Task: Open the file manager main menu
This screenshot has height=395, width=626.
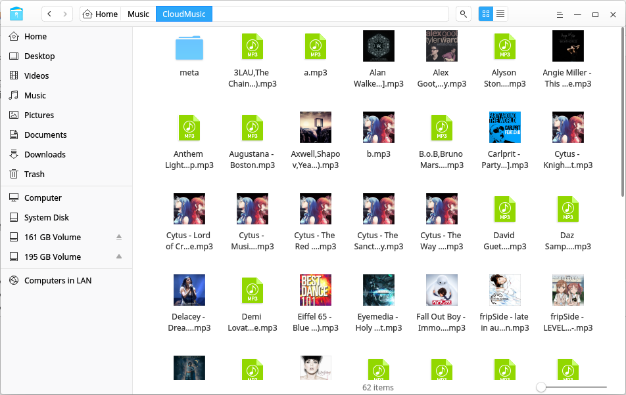Action: tap(560, 14)
